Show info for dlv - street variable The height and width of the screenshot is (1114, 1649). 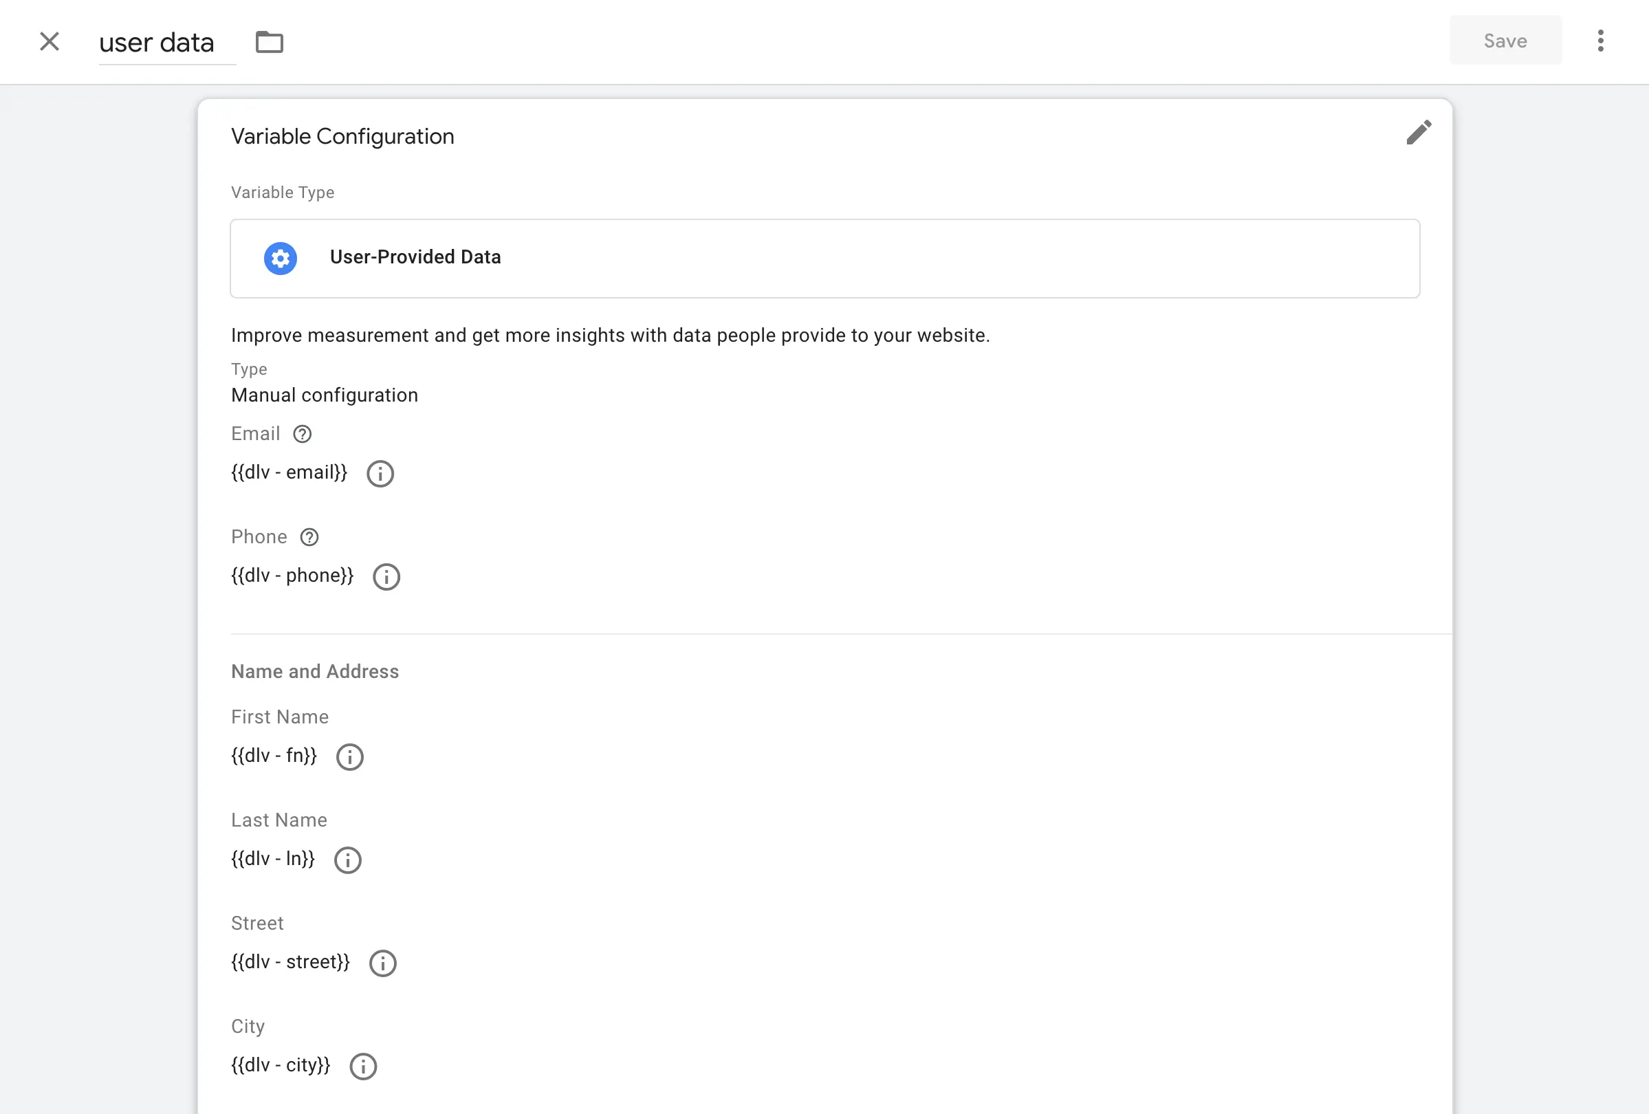click(x=382, y=963)
